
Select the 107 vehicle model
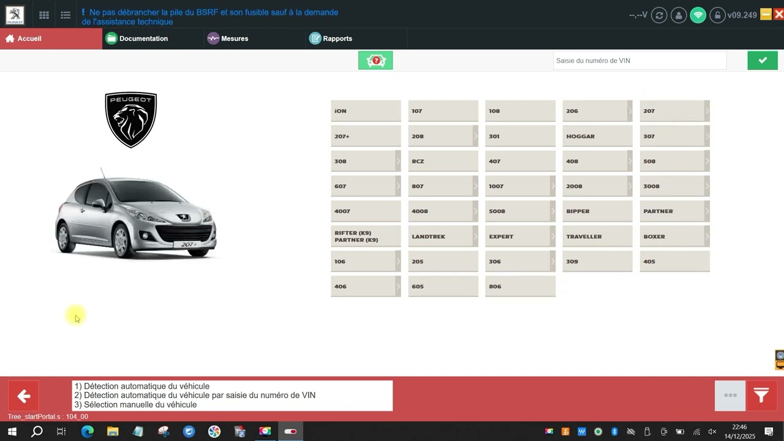tap(443, 111)
